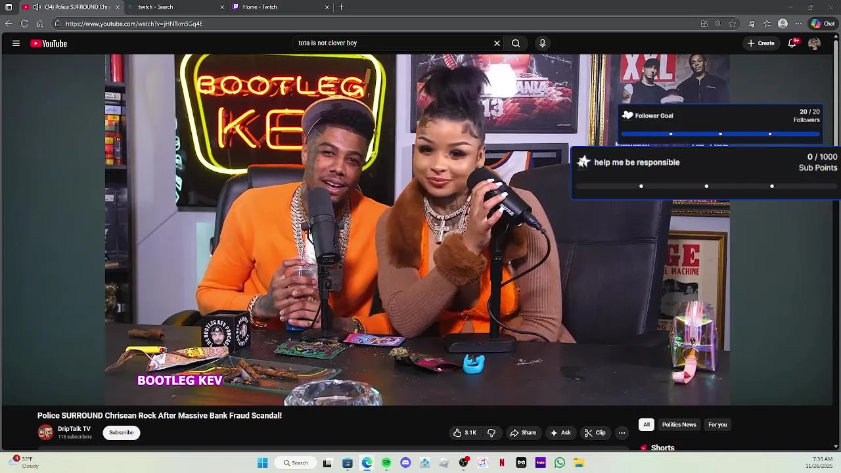841x473 pixels.
Task: Open more actions for the video
Action: coord(622,433)
